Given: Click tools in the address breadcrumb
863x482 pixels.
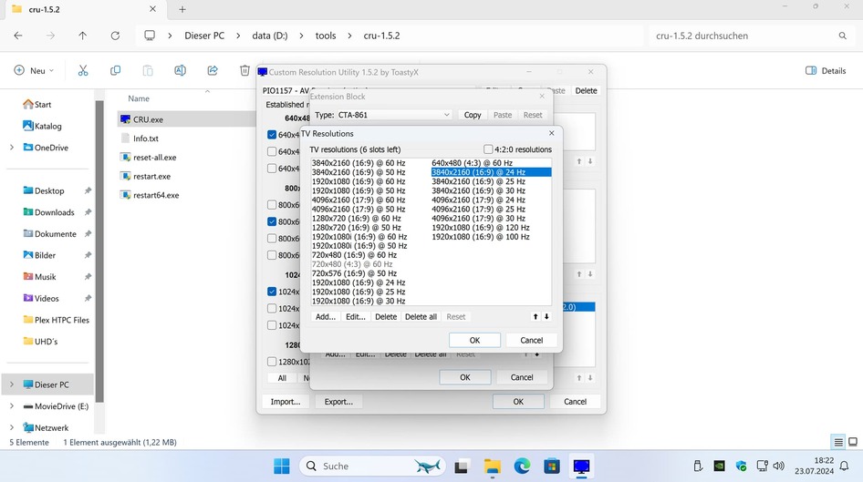Looking at the screenshot, I should 326,36.
